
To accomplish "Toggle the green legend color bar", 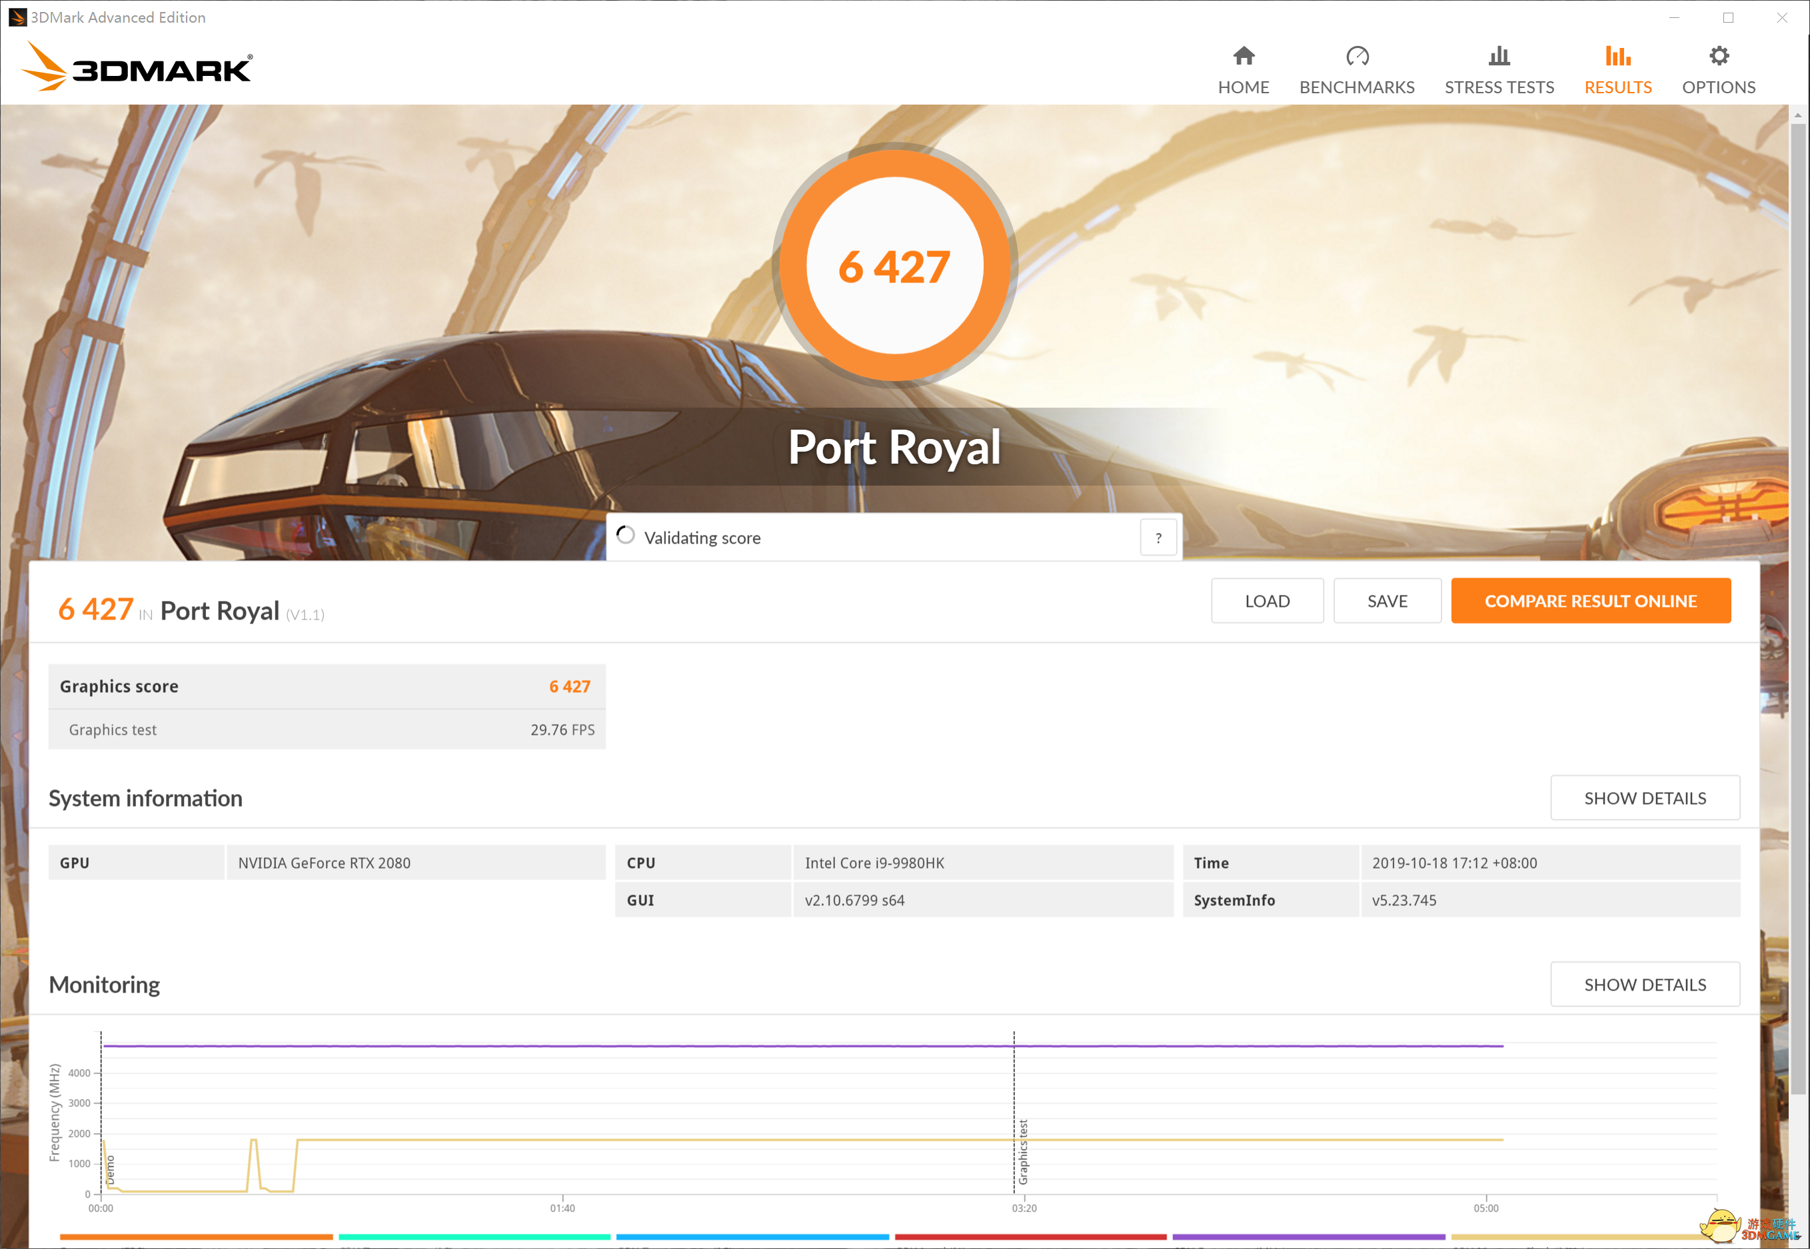I will pos(474,1236).
